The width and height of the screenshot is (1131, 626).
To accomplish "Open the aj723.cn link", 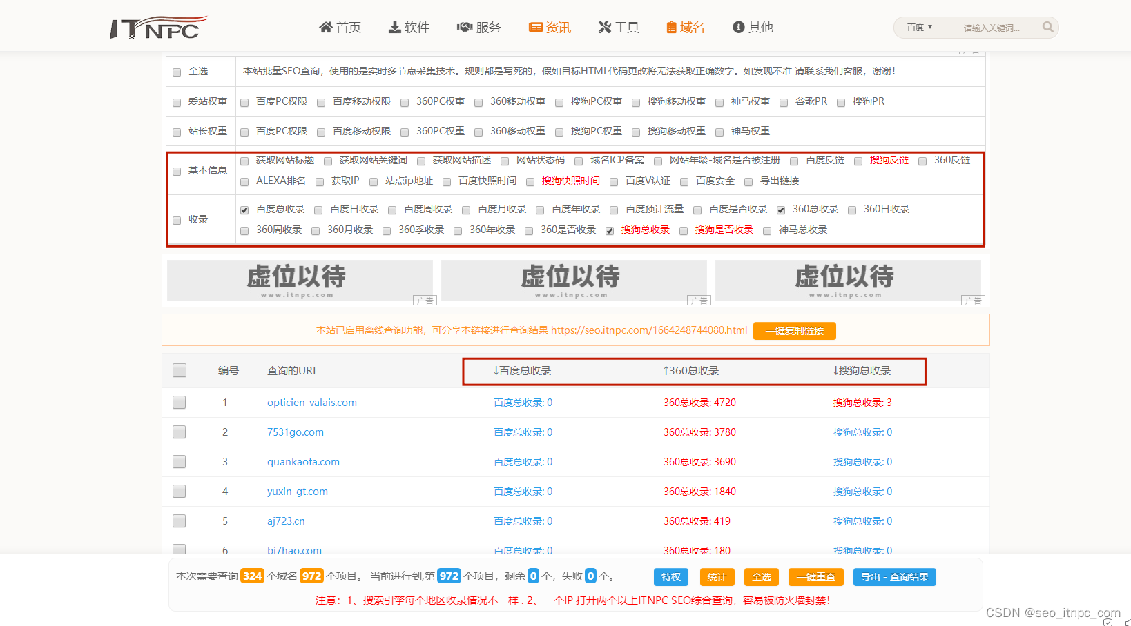I will [x=286, y=521].
